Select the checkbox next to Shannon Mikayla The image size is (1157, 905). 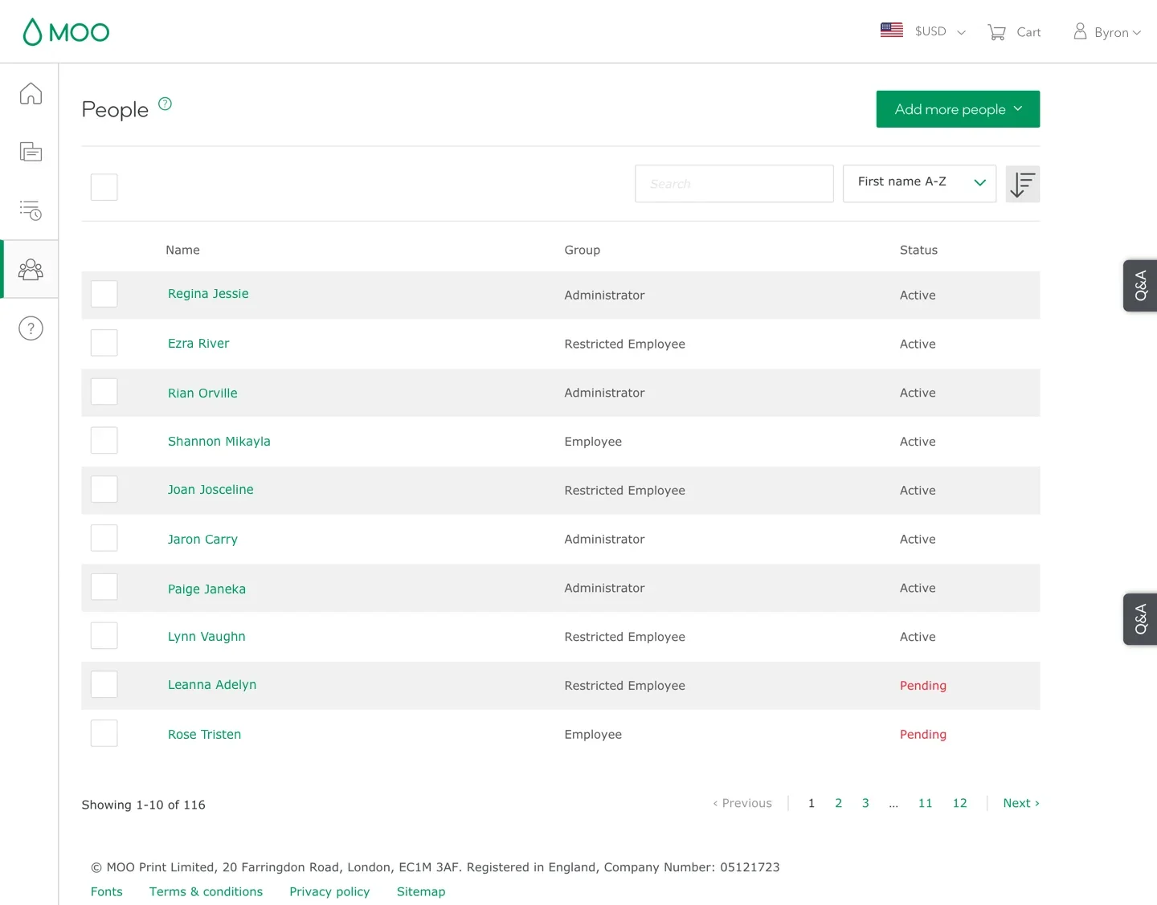point(104,441)
